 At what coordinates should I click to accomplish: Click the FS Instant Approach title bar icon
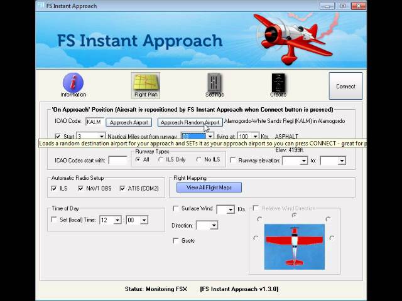tap(40, 6)
